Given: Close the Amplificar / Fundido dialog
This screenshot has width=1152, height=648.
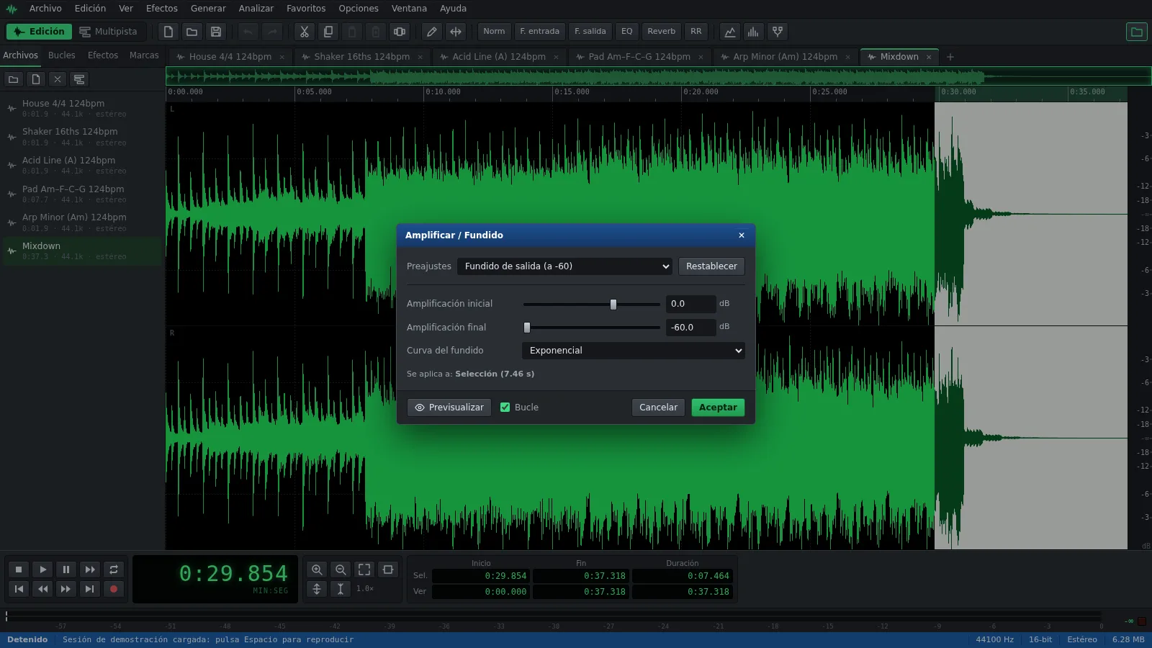Looking at the screenshot, I should click(742, 235).
